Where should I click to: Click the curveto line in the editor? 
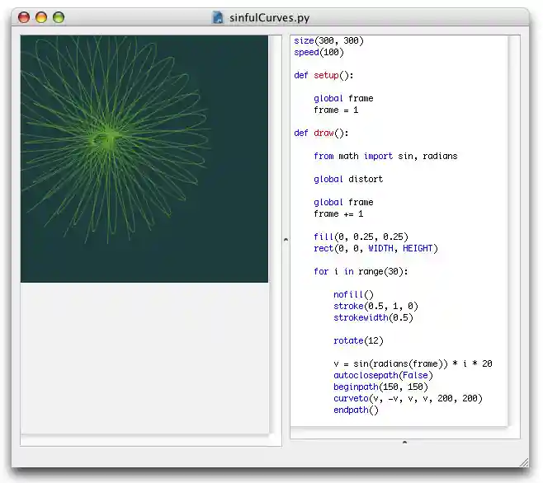tap(408, 398)
